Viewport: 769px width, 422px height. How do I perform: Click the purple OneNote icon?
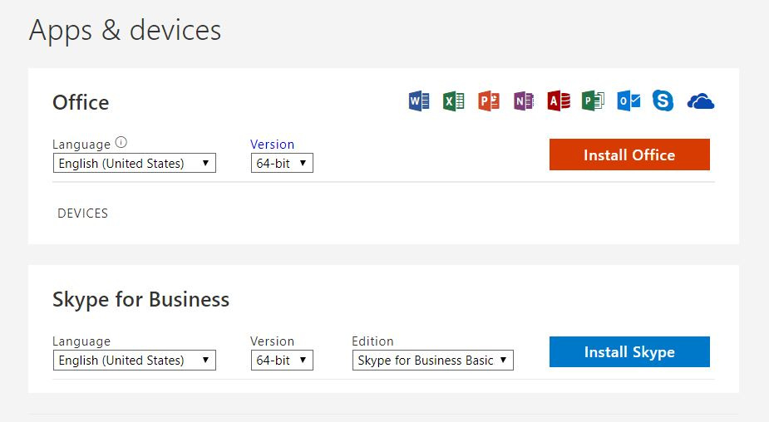(524, 101)
